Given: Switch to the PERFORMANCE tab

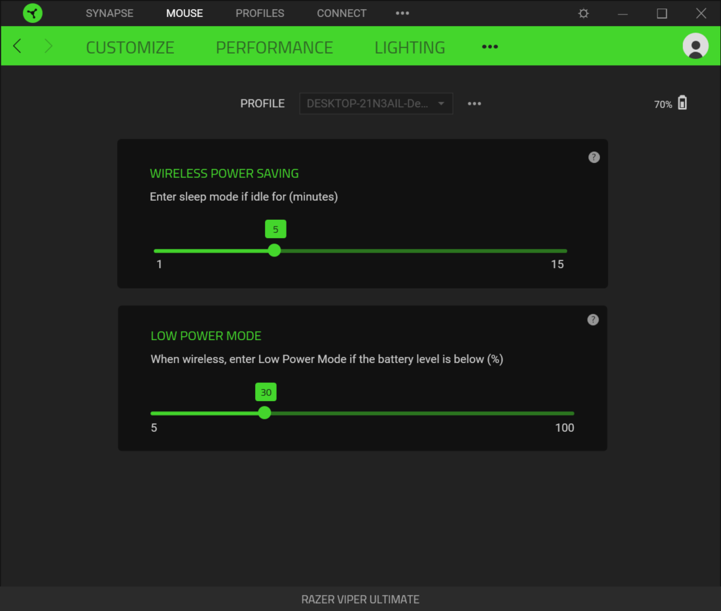Looking at the screenshot, I should coord(274,47).
